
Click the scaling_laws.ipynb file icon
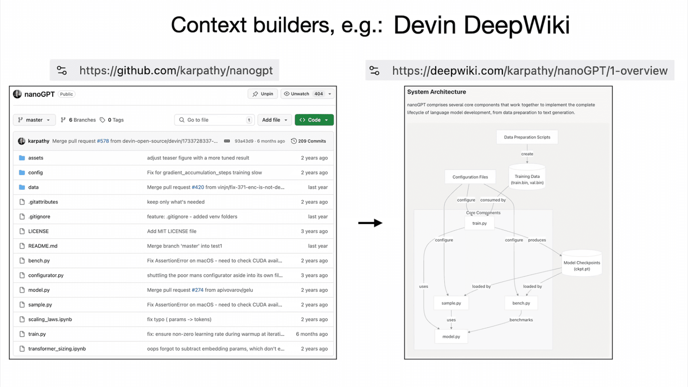(x=22, y=319)
